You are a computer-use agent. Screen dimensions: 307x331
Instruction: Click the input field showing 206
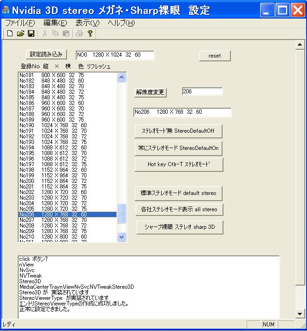[202, 91]
